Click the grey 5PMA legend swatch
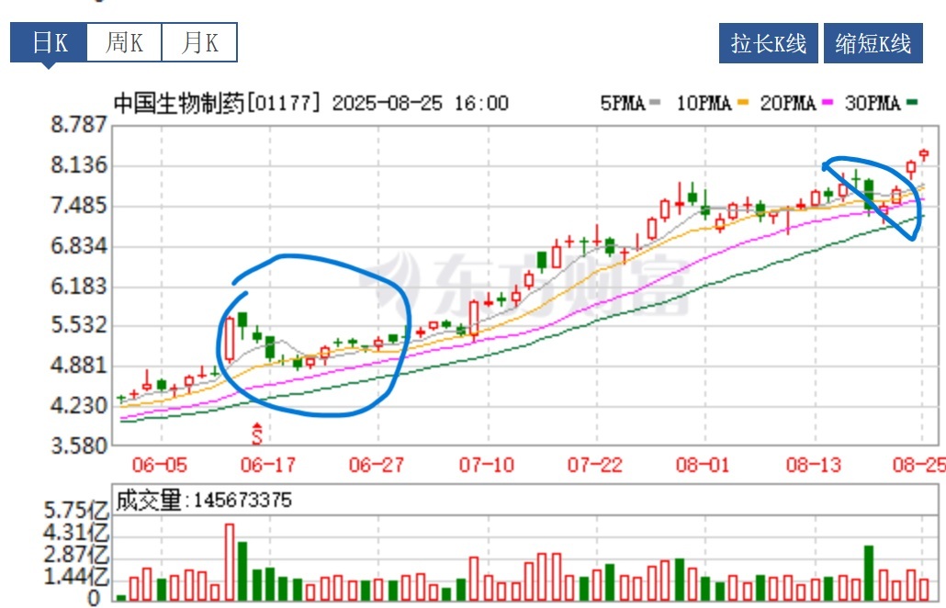Viewport: 946px width, 608px height. click(655, 103)
